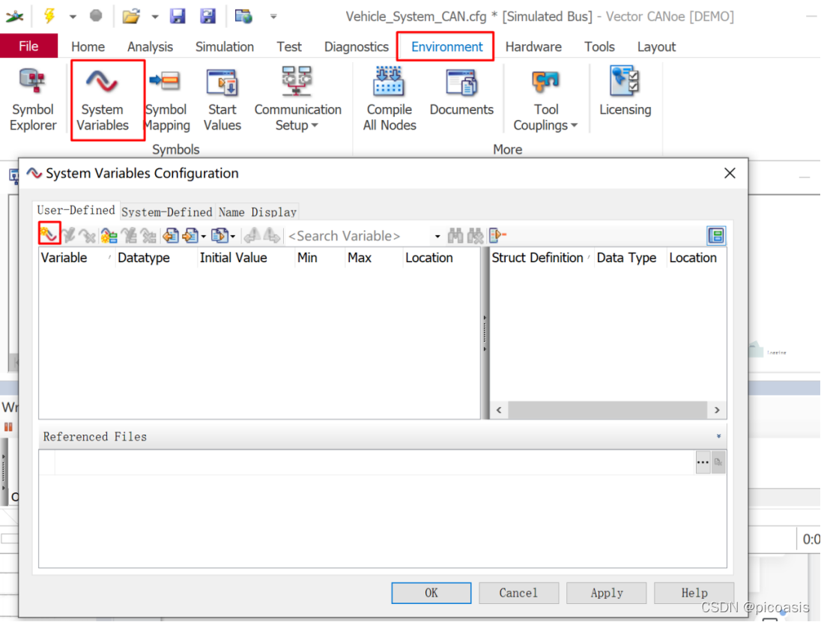Open the customize quick access toolbar arrow
821x622 pixels.
[x=273, y=16]
